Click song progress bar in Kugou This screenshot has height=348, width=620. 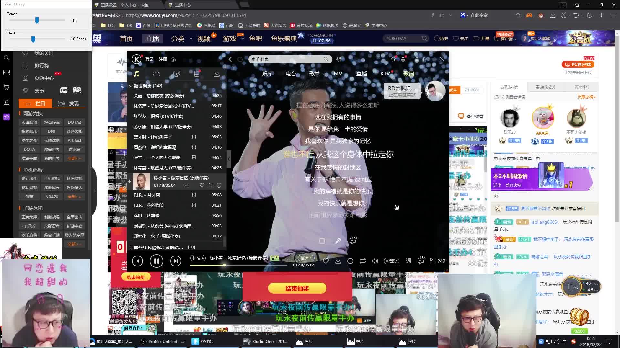point(239,265)
